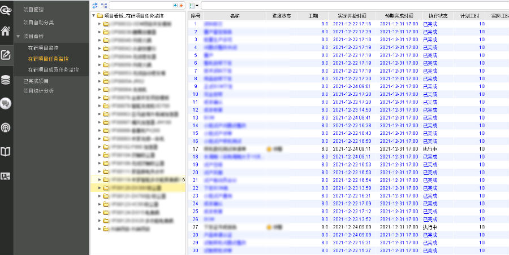The image size is (509, 255).
Task: Select the edit pencil icon in left sidebar
Action: [6, 55]
